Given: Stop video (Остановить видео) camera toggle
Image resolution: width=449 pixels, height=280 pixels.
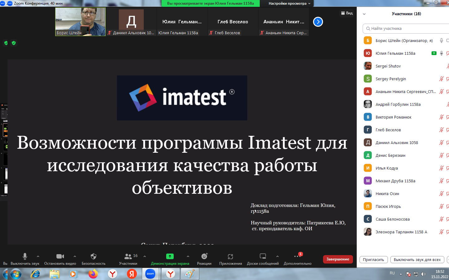Looking at the screenshot, I should pos(60,256).
